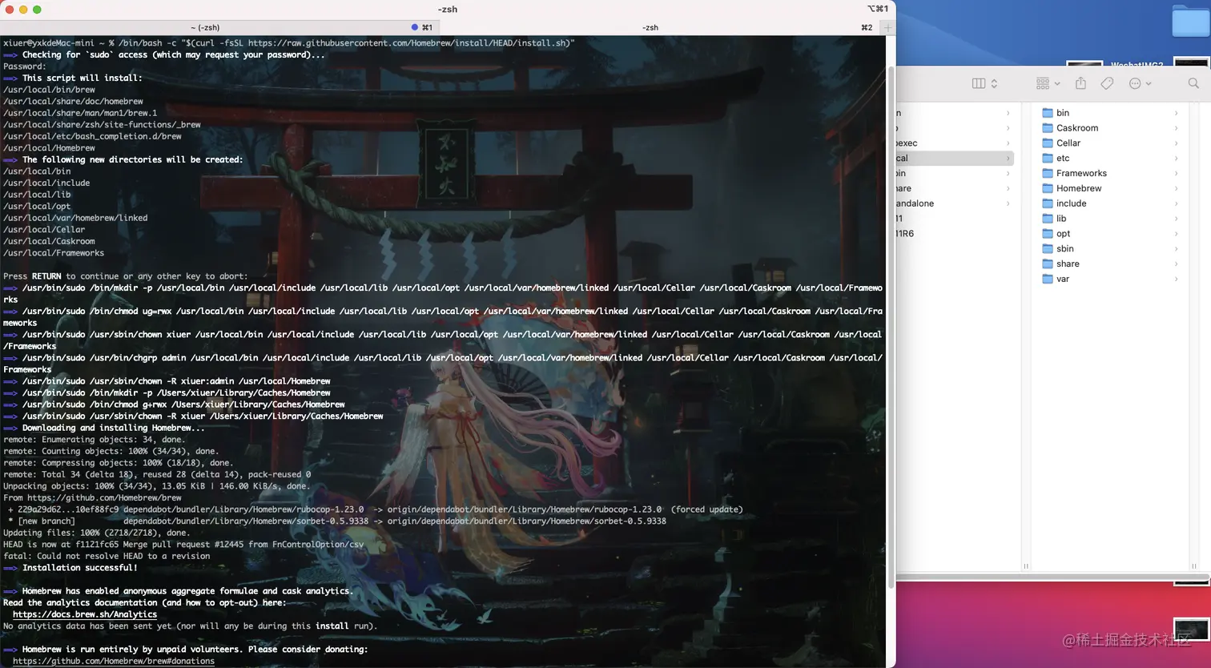Expand the var folder disclosure chevron
Image resolution: width=1211 pixels, height=668 pixels.
[x=1177, y=279]
